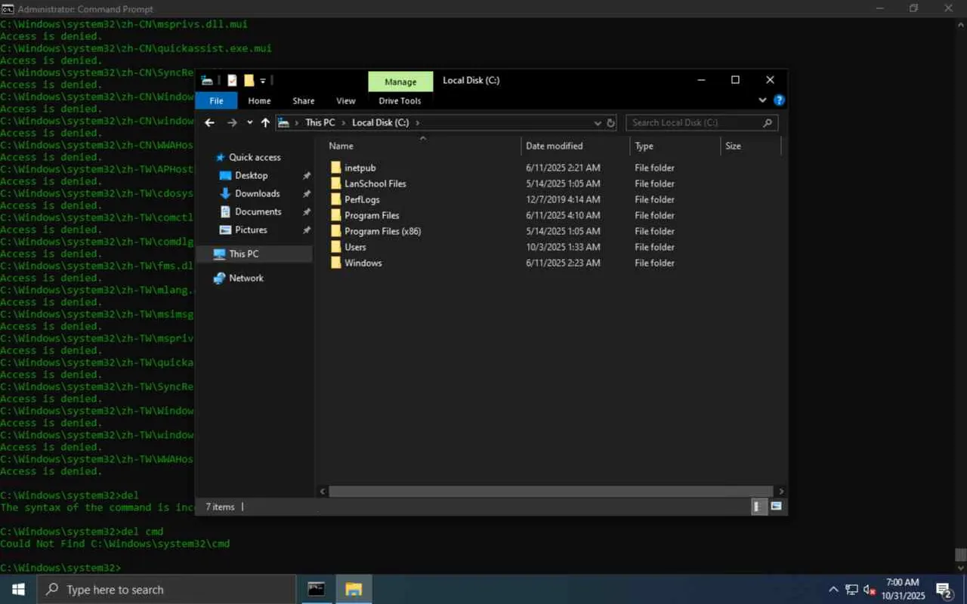Click the Properties quick access toolbar icon
967x604 pixels.
tap(232, 80)
